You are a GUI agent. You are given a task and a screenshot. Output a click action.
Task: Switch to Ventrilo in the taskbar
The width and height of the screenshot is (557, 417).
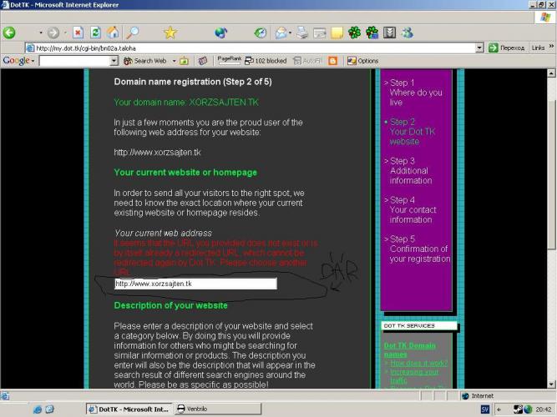click(x=197, y=409)
